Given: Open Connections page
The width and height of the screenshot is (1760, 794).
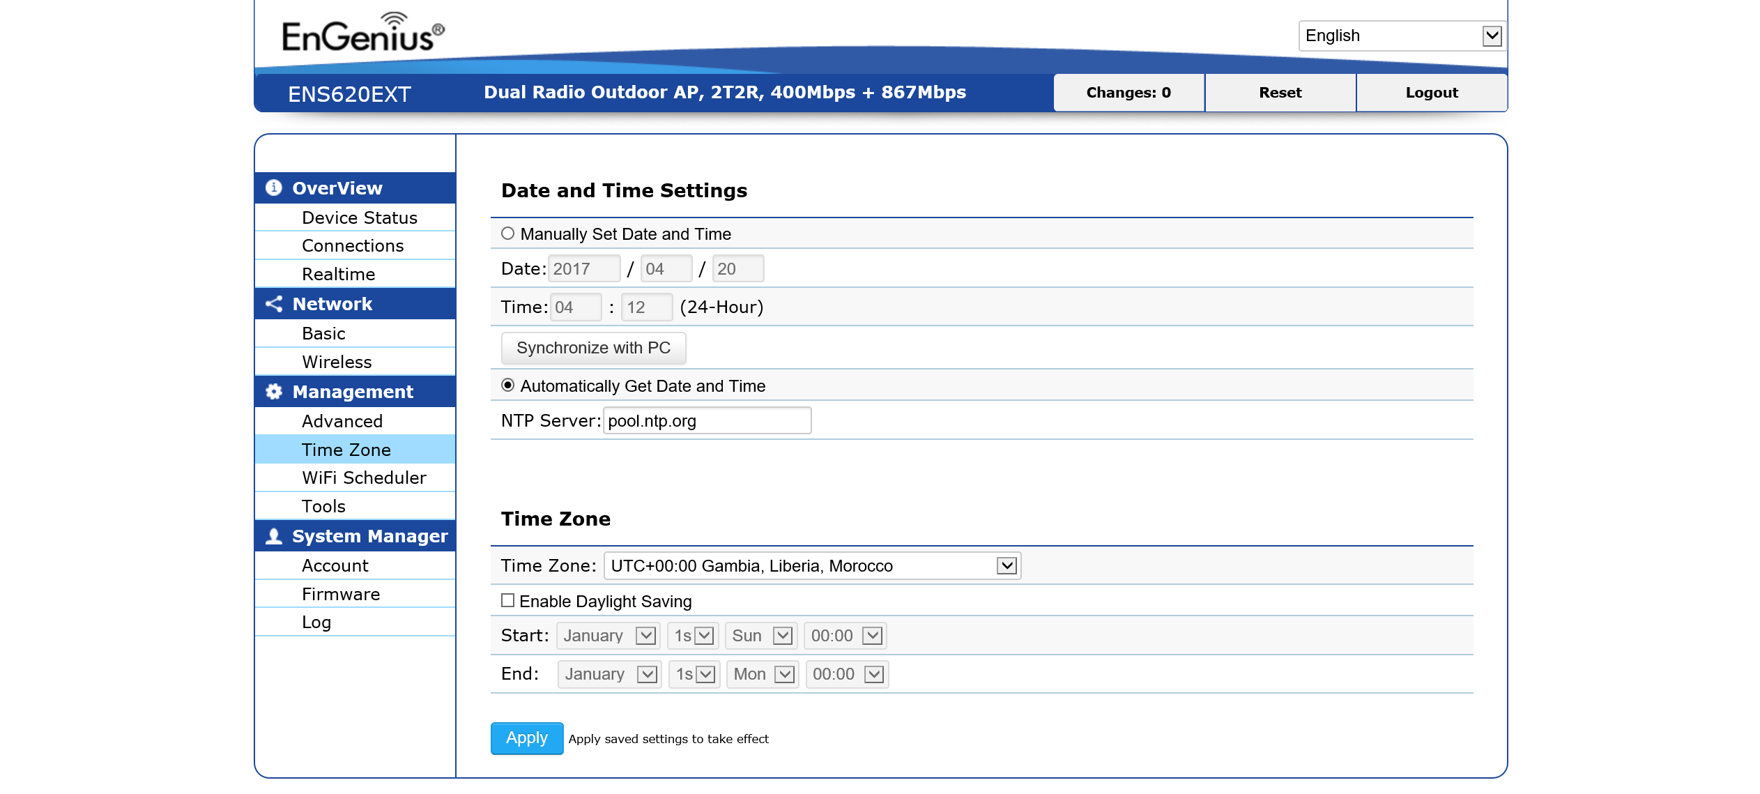Looking at the screenshot, I should click(x=355, y=246).
